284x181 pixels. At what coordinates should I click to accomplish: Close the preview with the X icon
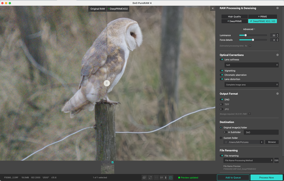click(213, 9)
